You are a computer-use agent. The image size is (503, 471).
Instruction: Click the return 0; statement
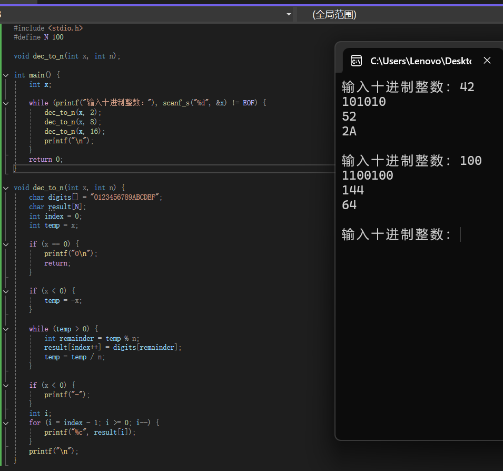click(x=46, y=160)
